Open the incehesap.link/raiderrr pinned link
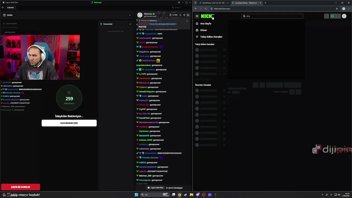Image resolution: width=352 pixels, height=198 pixels. (x=163, y=24)
